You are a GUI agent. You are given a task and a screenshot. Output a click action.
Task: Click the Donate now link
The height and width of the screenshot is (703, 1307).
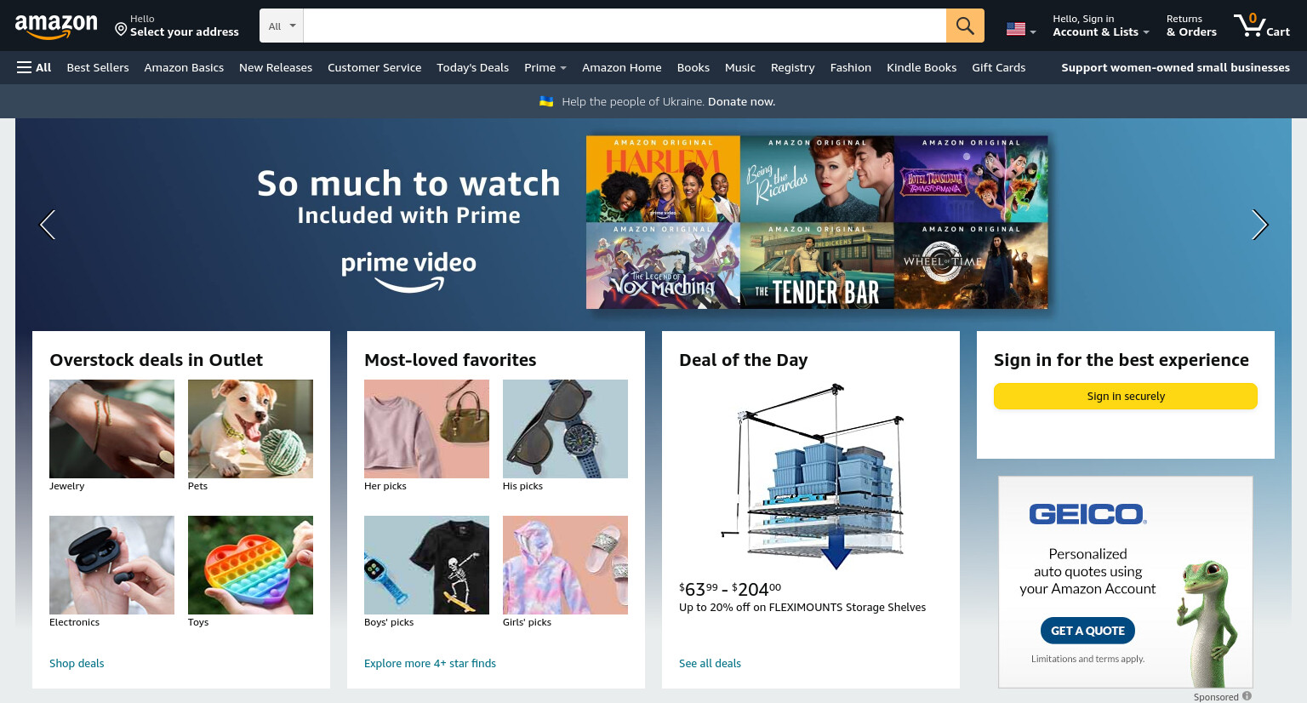click(x=741, y=101)
